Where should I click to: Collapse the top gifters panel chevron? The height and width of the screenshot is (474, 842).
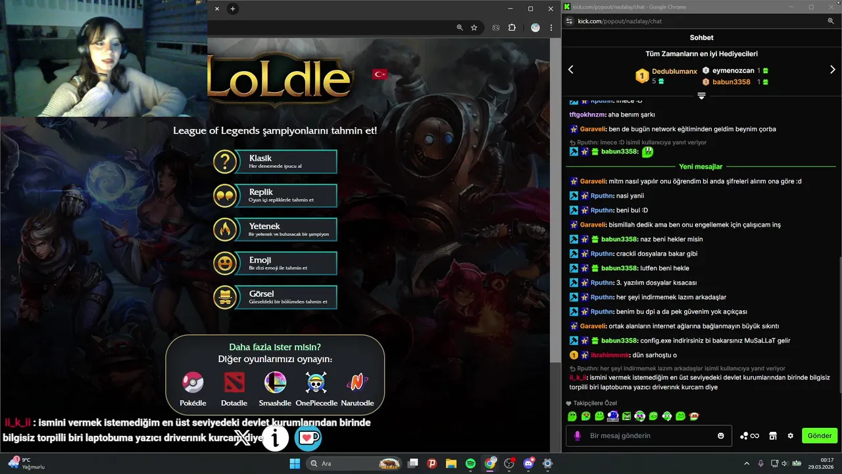701,96
